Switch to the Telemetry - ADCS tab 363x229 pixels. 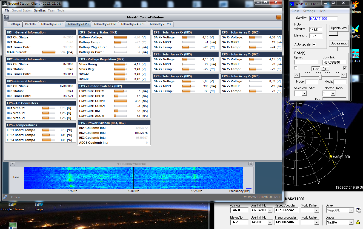pyautogui.click(x=132, y=24)
